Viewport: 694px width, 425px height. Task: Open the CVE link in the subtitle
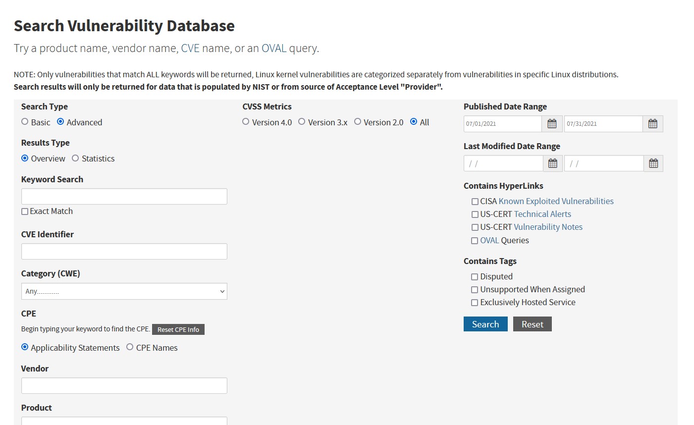coord(191,48)
